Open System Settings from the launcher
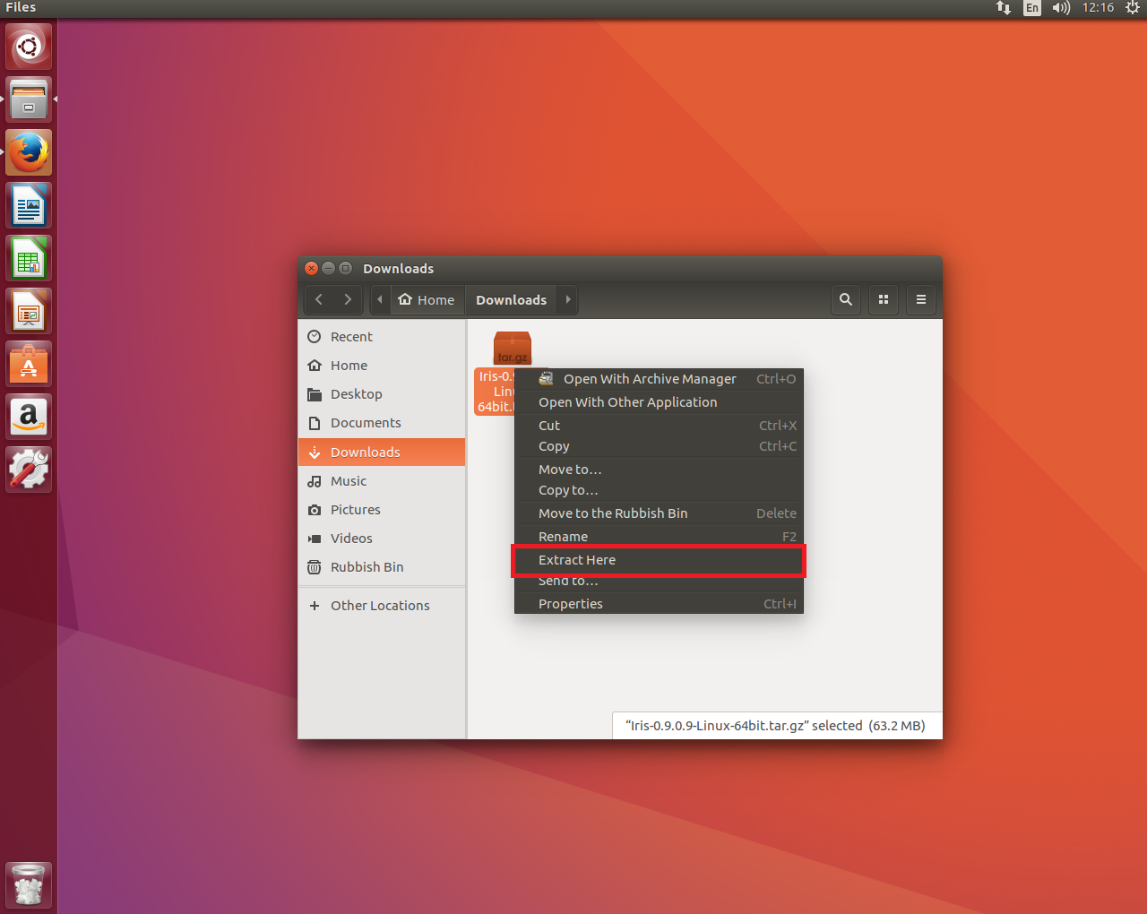This screenshot has height=914, width=1147. point(29,470)
